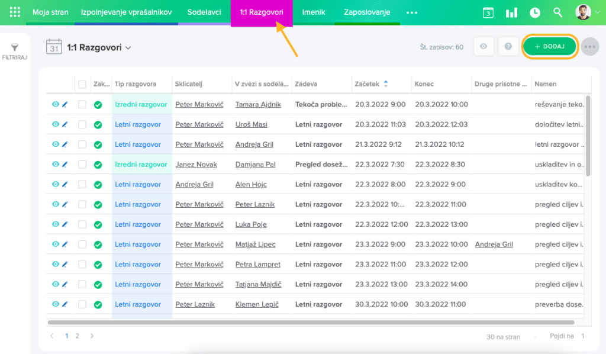Expand the 1:1 Razgovori title dropdown
The height and width of the screenshot is (354, 606).
click(x=128, y=48)
